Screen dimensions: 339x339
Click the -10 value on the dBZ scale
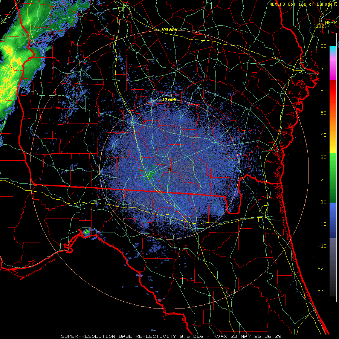click(x=322, y=246)
